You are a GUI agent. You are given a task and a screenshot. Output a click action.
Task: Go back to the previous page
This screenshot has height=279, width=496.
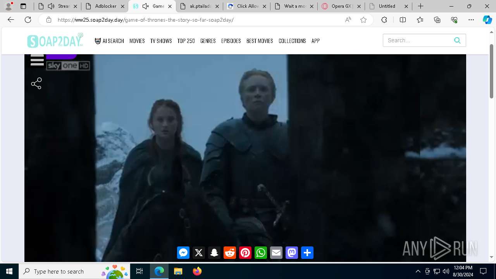pos(11,20)
